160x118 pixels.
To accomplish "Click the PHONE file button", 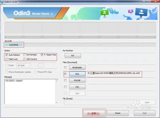I will (77, 80).
